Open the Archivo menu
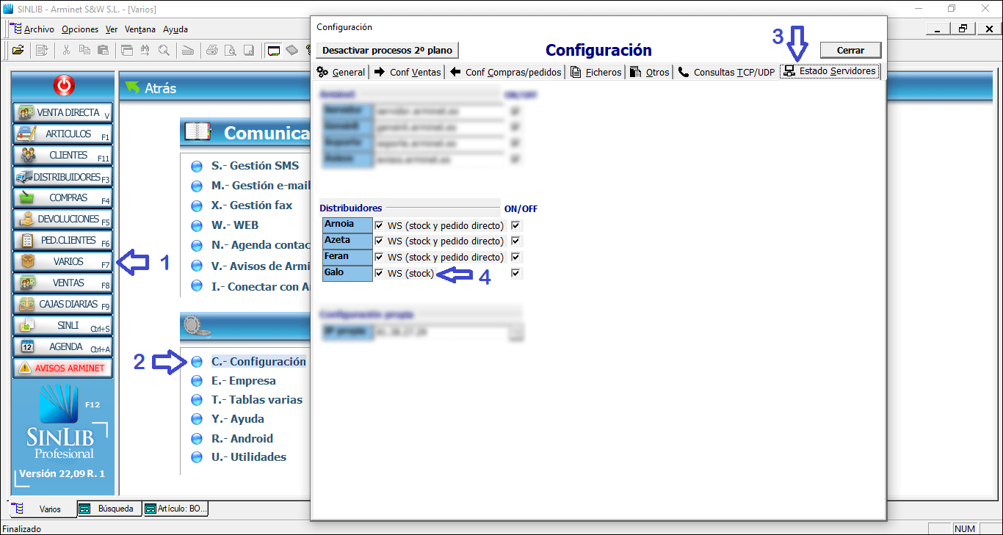Screen dimensions: 1003x535 (x=39, y=29)
